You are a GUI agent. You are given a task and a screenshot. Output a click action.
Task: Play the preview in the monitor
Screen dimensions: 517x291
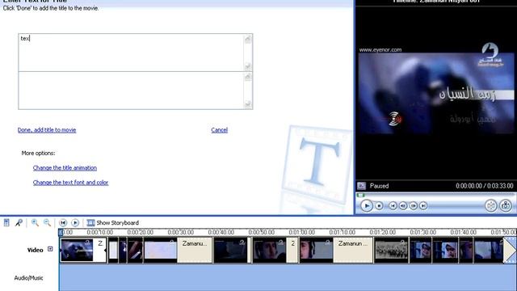pos(366,206)
